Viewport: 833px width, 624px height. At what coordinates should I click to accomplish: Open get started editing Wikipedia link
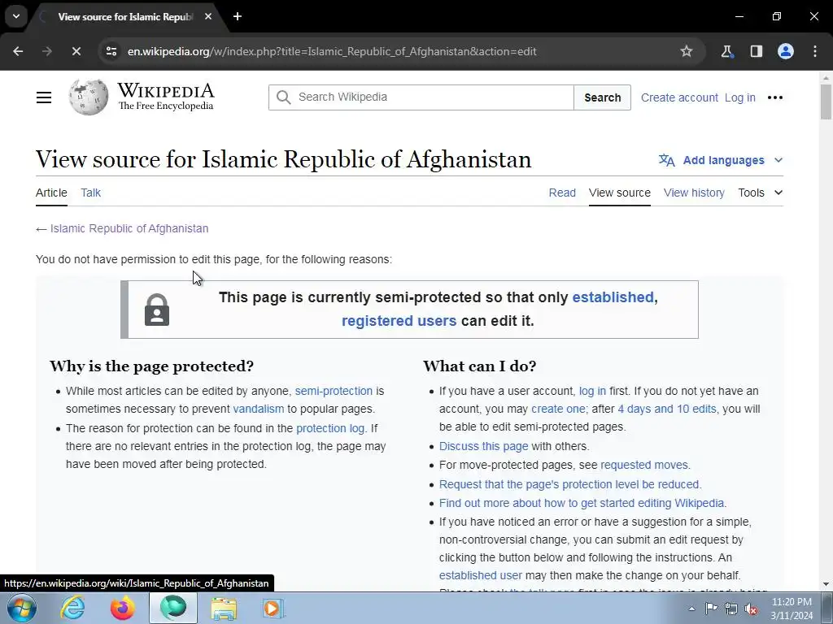[581, 503]
